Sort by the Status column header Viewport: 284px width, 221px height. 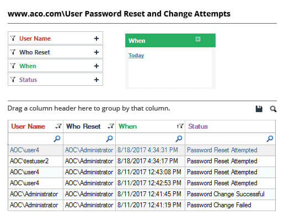coord(198,126)
